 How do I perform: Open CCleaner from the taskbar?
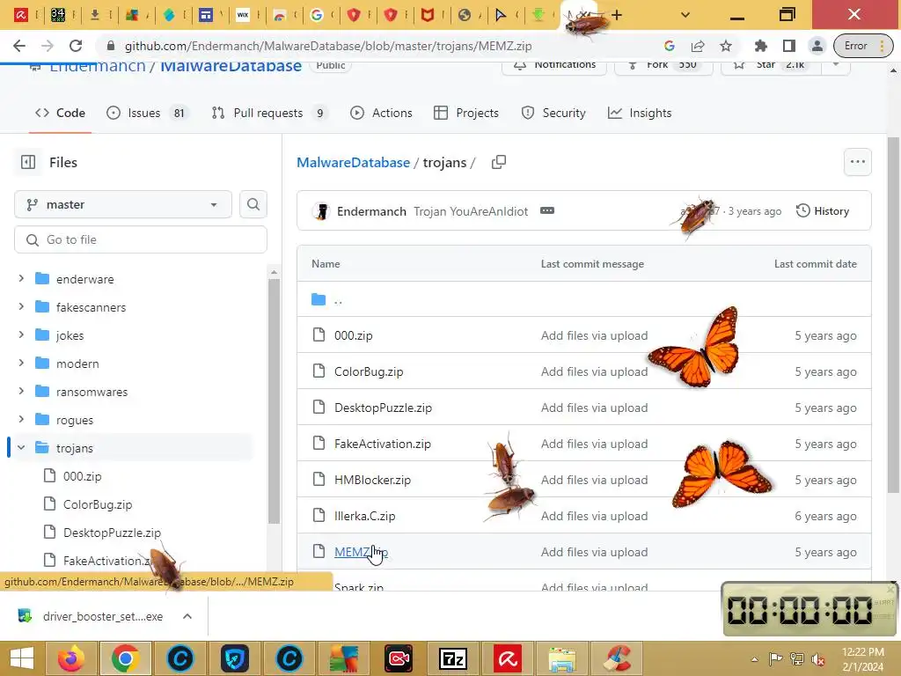[617, 658]
